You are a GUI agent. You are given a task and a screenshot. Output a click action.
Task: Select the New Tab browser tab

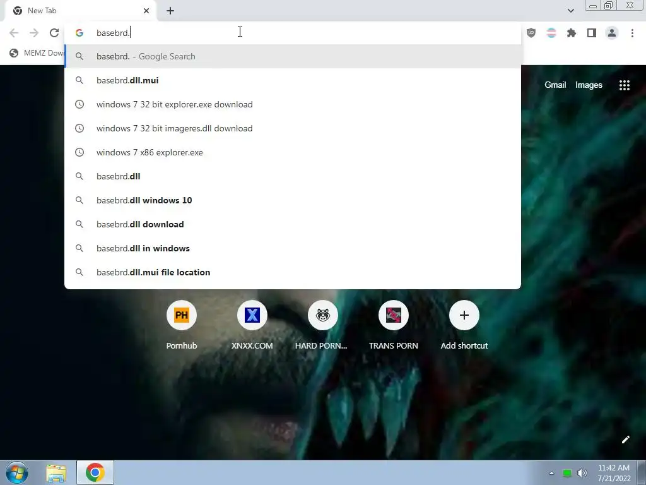(80, 11)
